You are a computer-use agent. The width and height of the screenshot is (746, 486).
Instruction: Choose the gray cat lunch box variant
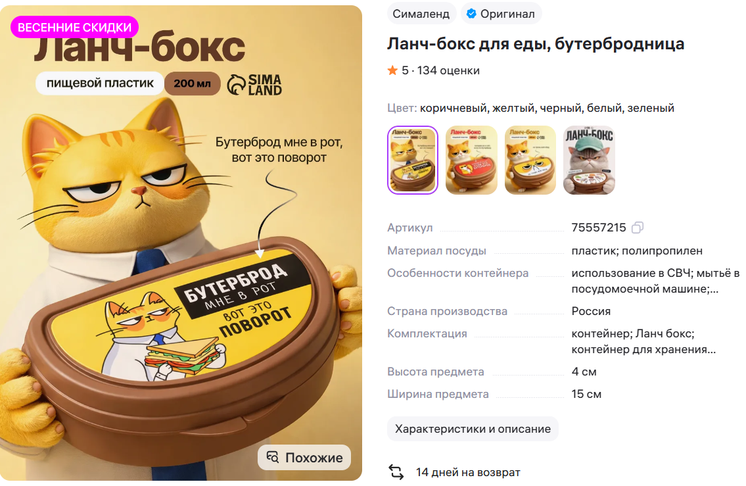[589, 160]
